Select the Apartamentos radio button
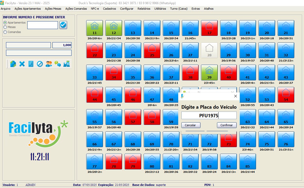This screenshot has width=304, height=188. tap(5, 23)
